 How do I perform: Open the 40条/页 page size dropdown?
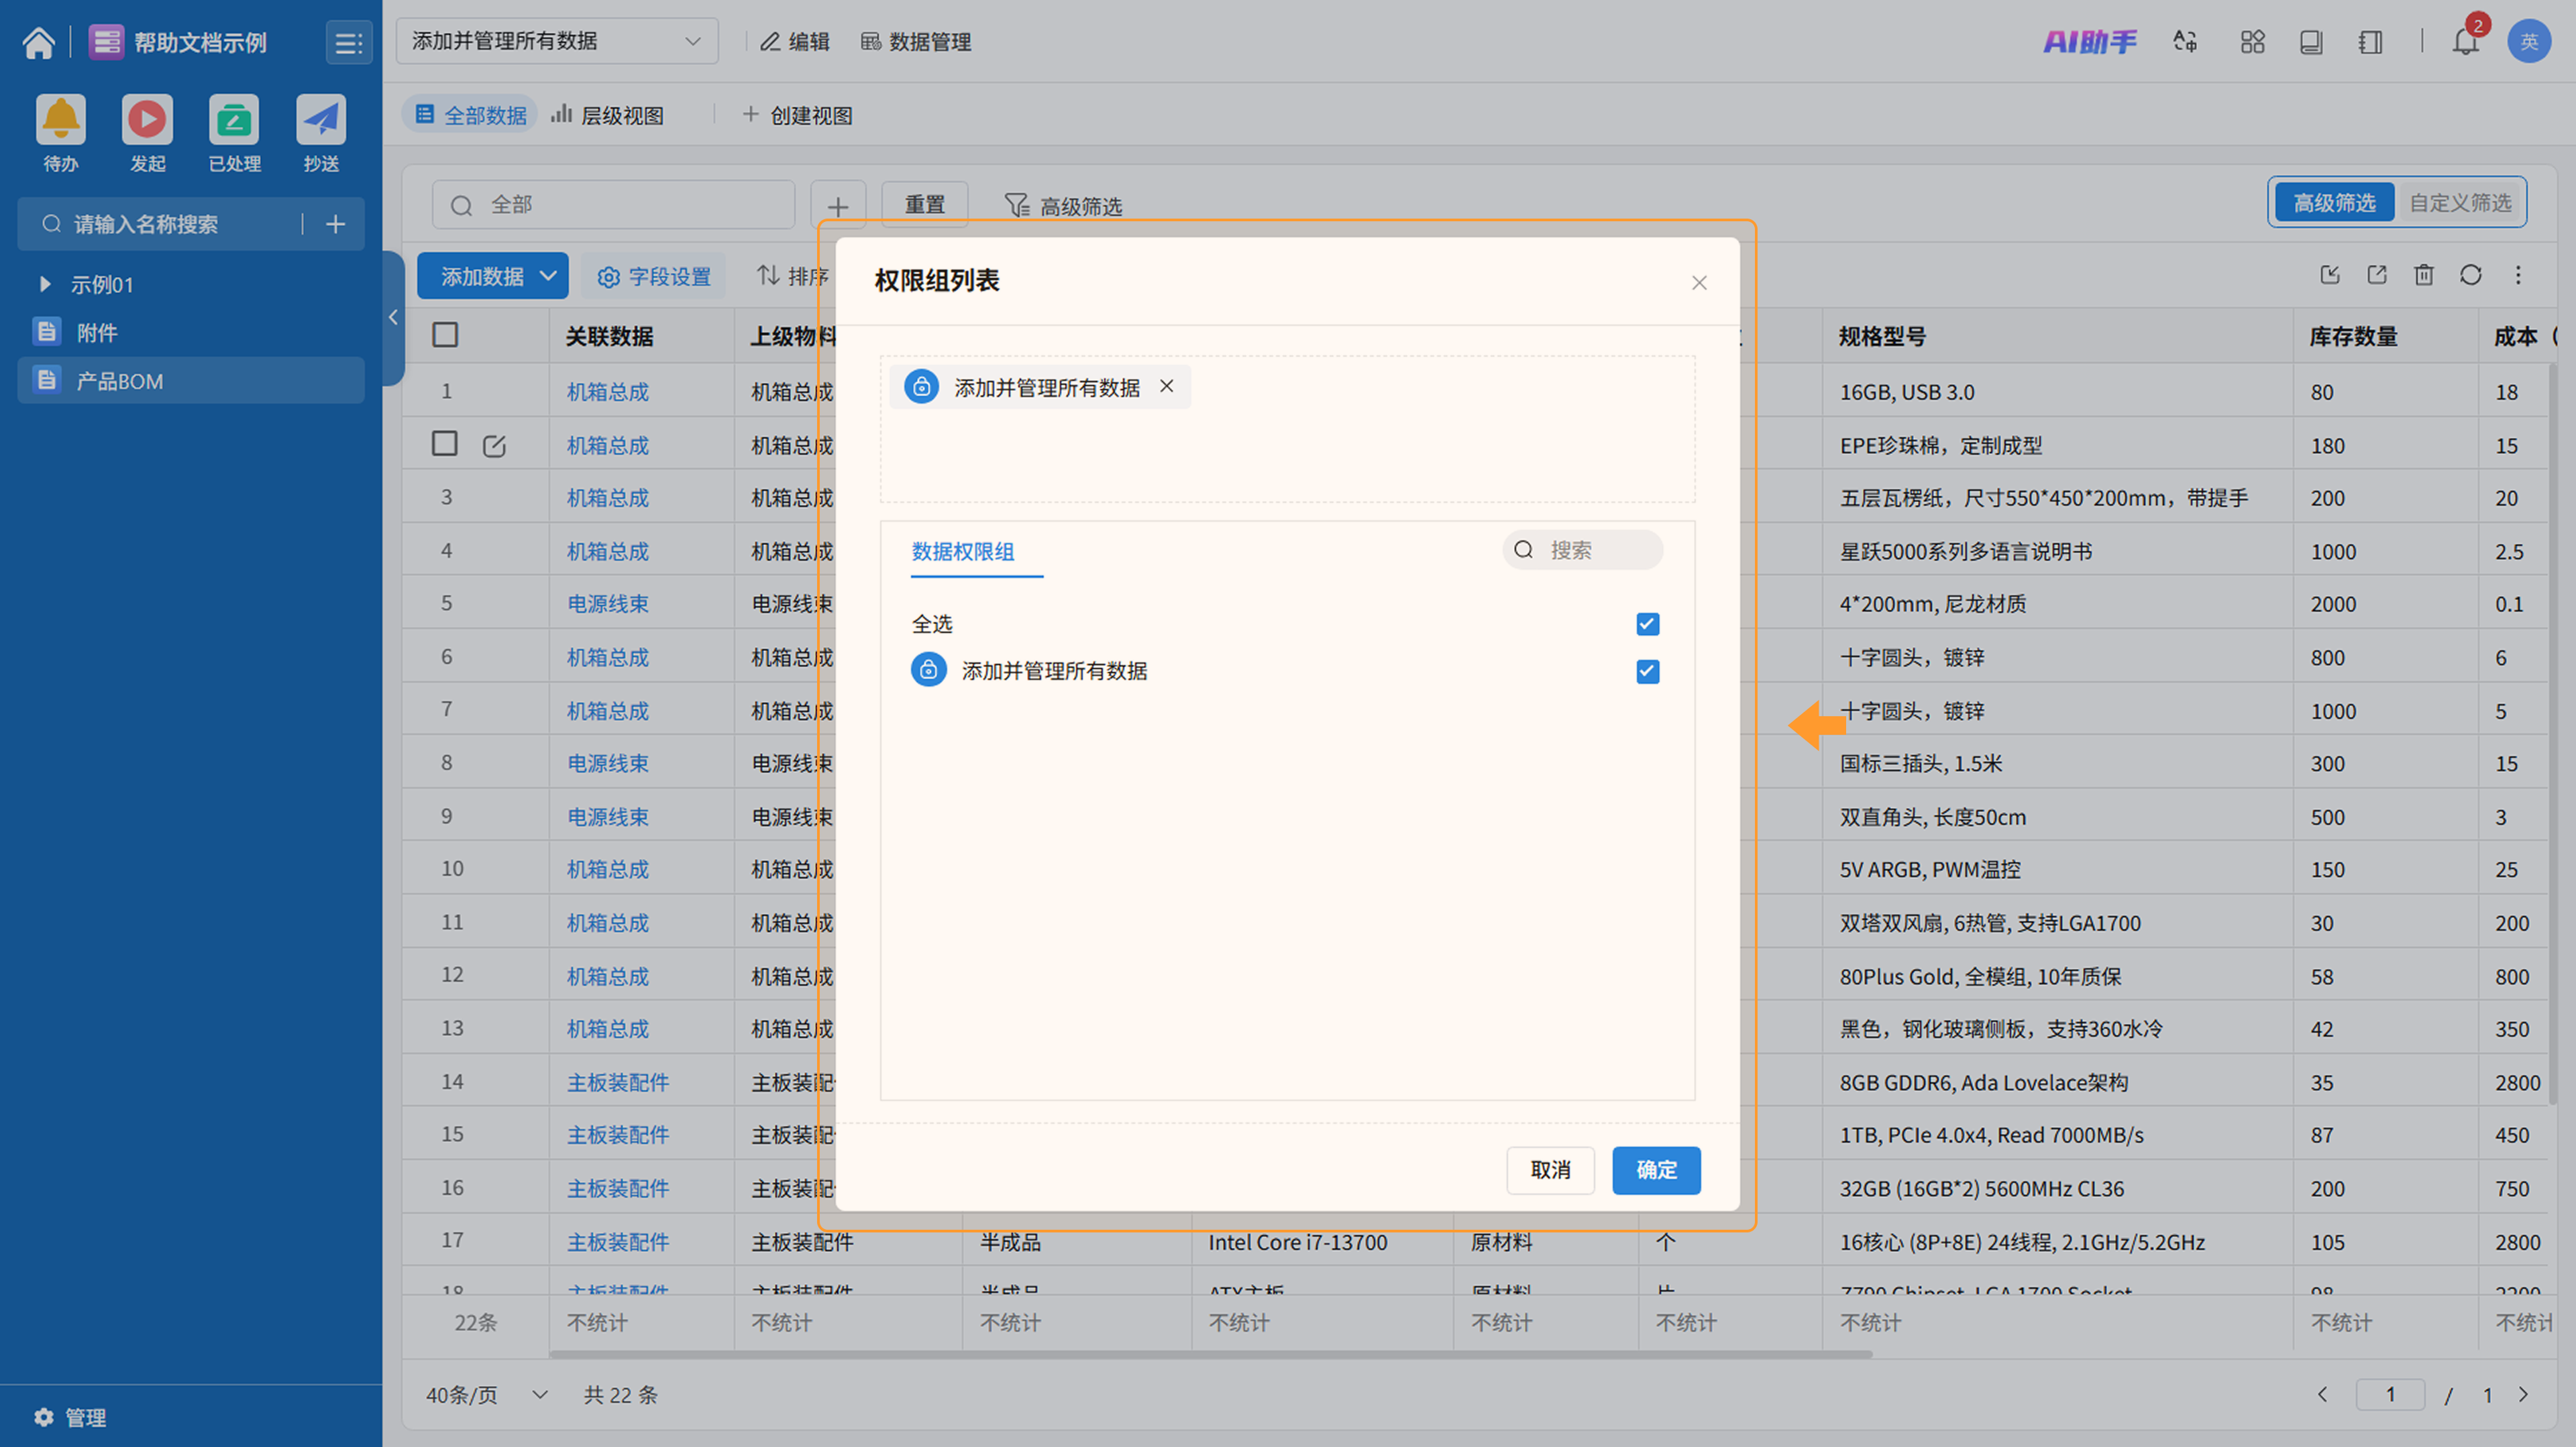point(487,1394)
